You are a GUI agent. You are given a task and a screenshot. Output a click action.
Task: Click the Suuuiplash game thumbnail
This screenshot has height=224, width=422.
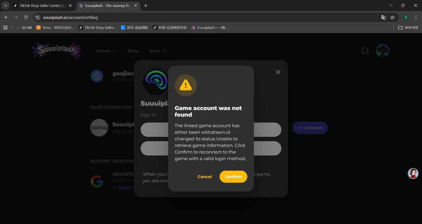click(99, 127)
